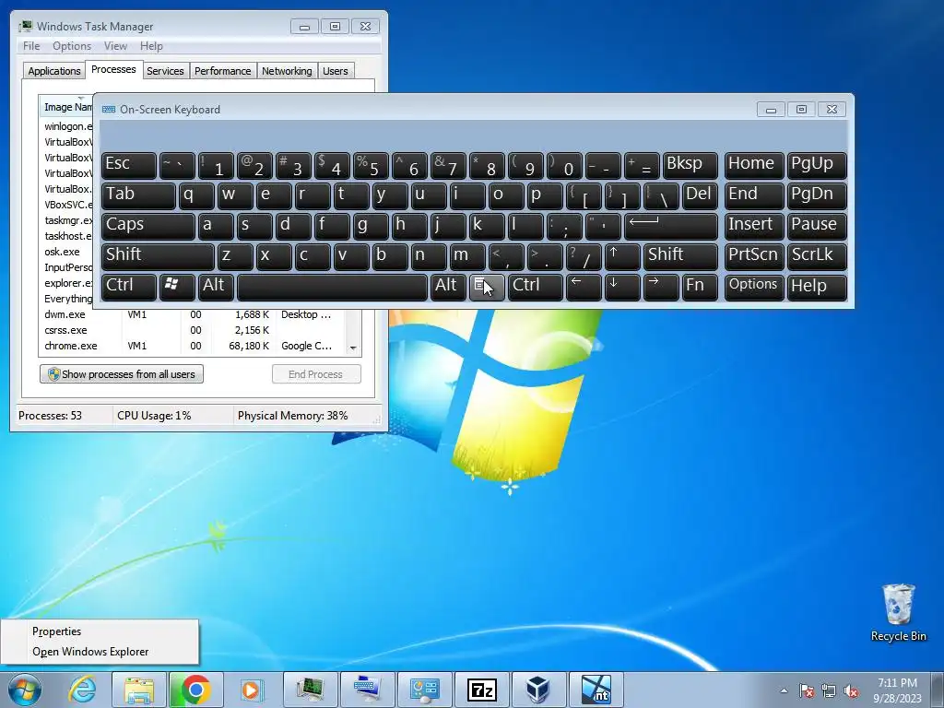Click the Windows Start orb
This screenshot has width=944, height=708.
24,690
